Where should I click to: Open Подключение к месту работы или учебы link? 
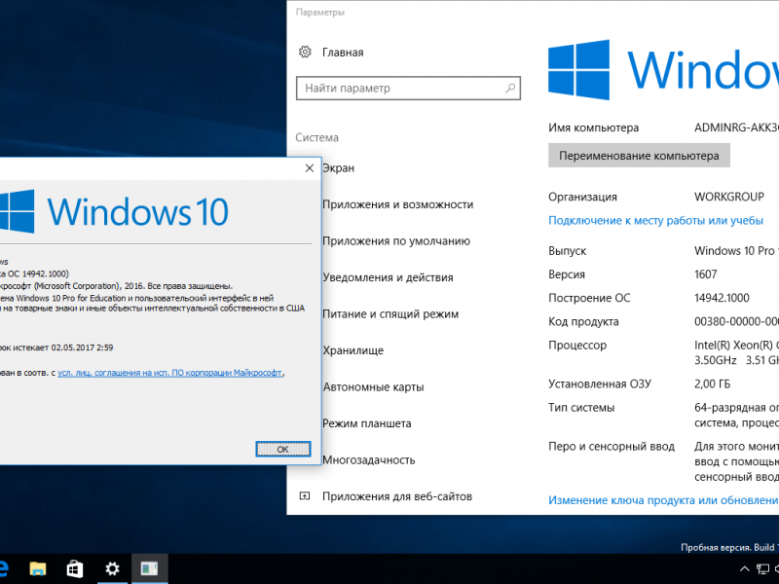(x=655, y=221)
